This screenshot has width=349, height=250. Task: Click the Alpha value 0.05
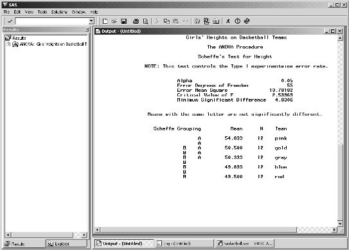287,80
